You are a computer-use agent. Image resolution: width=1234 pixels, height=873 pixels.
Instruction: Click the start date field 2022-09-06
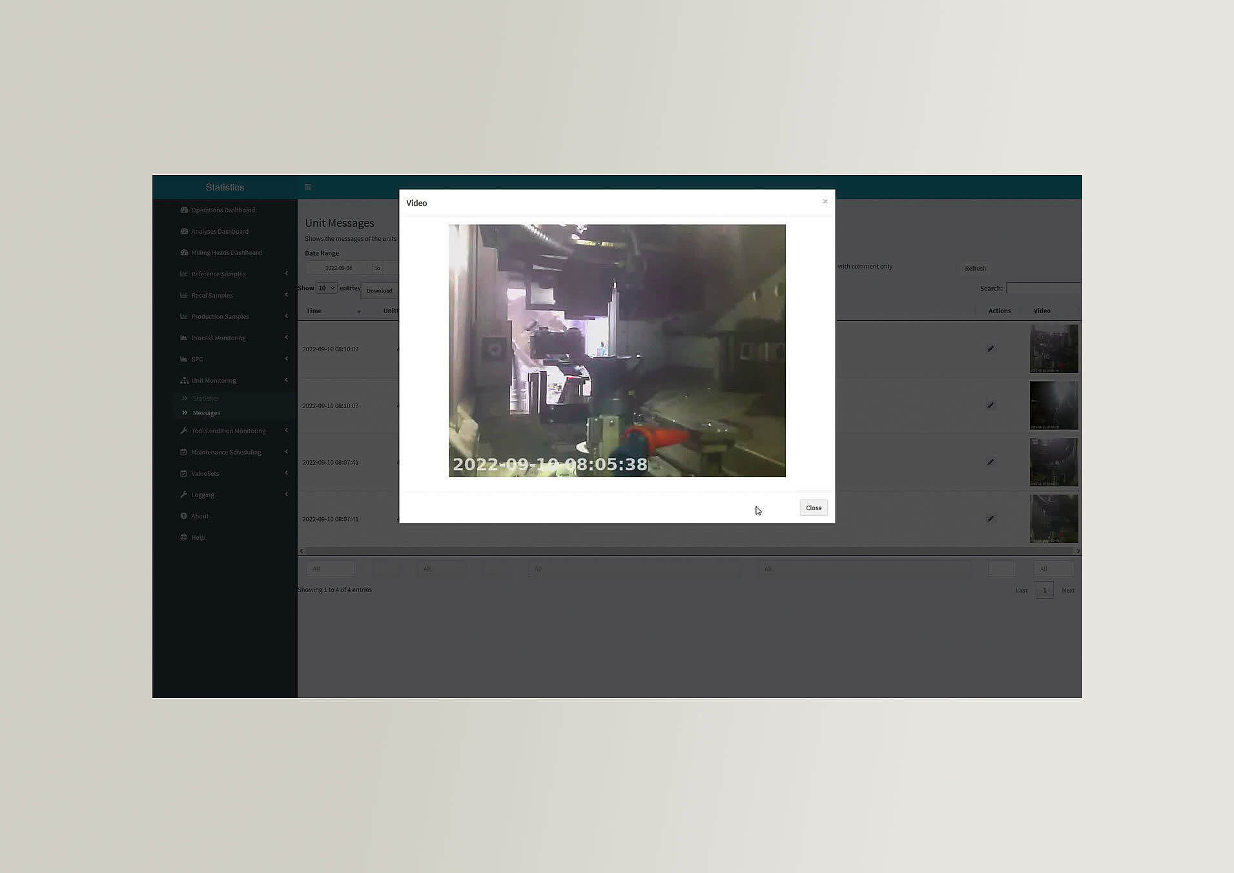(x=339, y=268)
